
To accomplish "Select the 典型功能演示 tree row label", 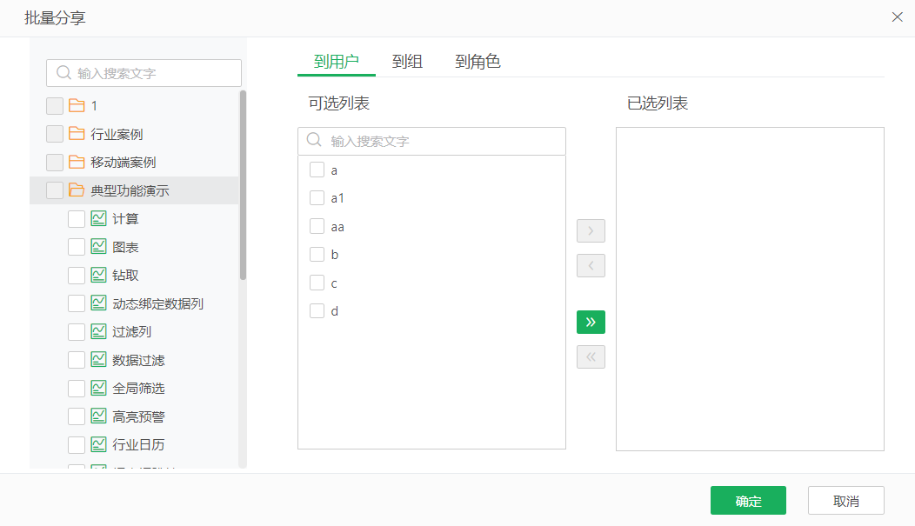I will pyautogui.click(x=130, y=190).
